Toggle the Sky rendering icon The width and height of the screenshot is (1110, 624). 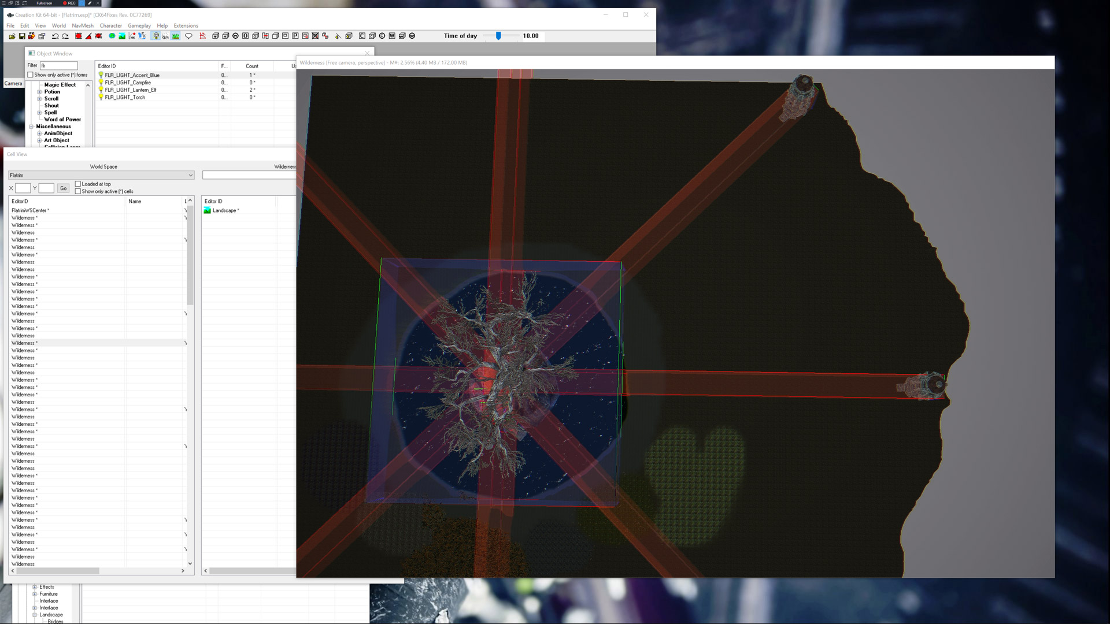165,36
